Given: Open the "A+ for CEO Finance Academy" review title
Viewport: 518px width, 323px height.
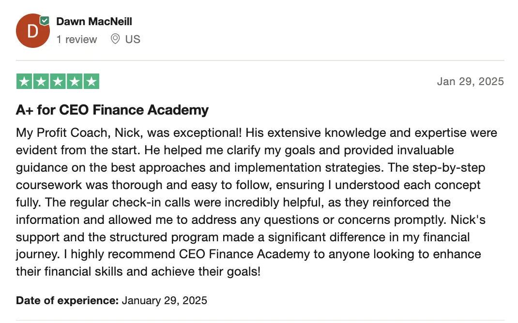Looking at the screenshot, I should [112, 110].
